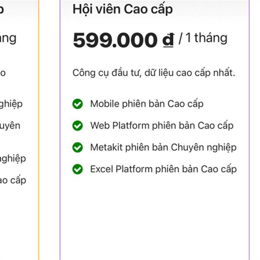Click the cut-off 'uyên' text in left card
This screenshot has width=260, height=260.
click(x=10, y=126)
